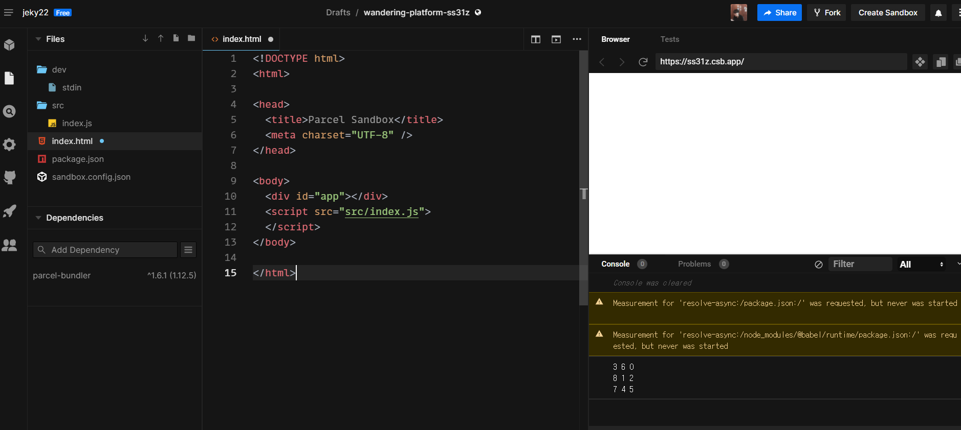Toggle split editor layout icon

point(536,39)
